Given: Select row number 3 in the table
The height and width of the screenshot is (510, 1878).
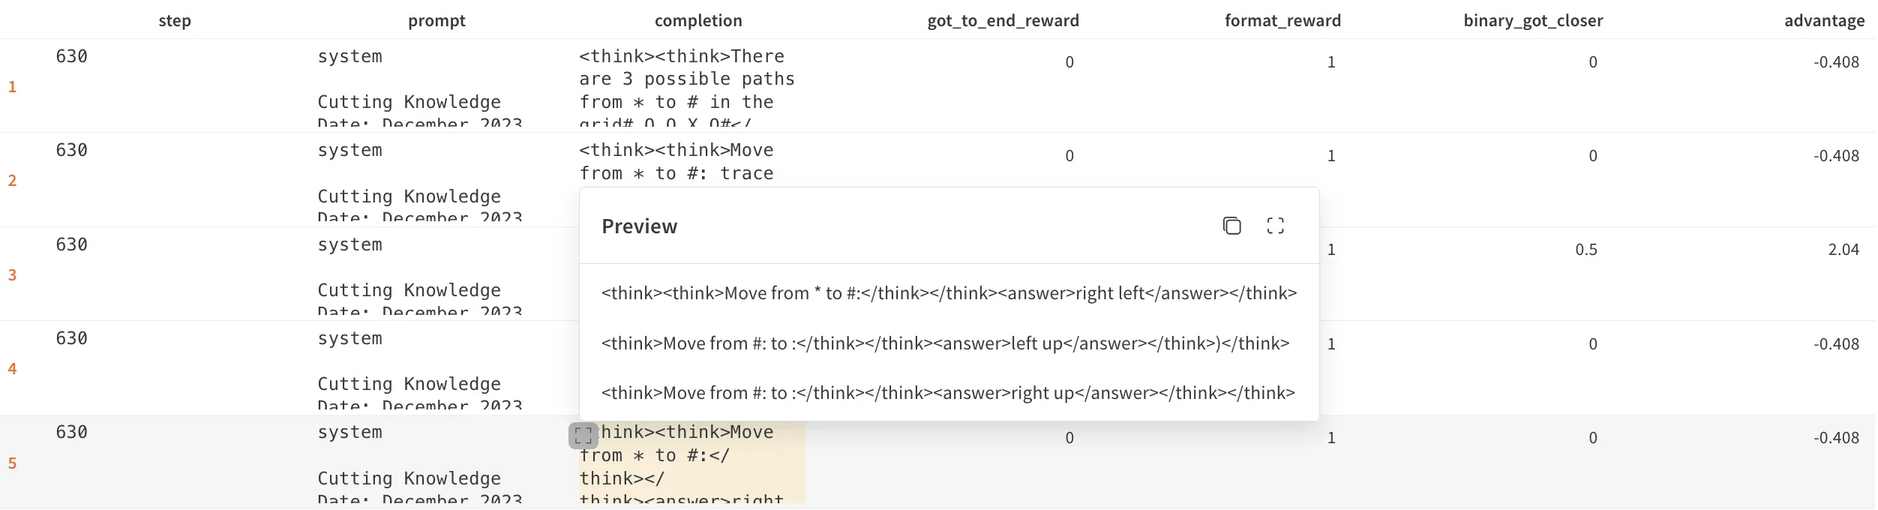Looking at the screenshot, I should tap(12, 274).
